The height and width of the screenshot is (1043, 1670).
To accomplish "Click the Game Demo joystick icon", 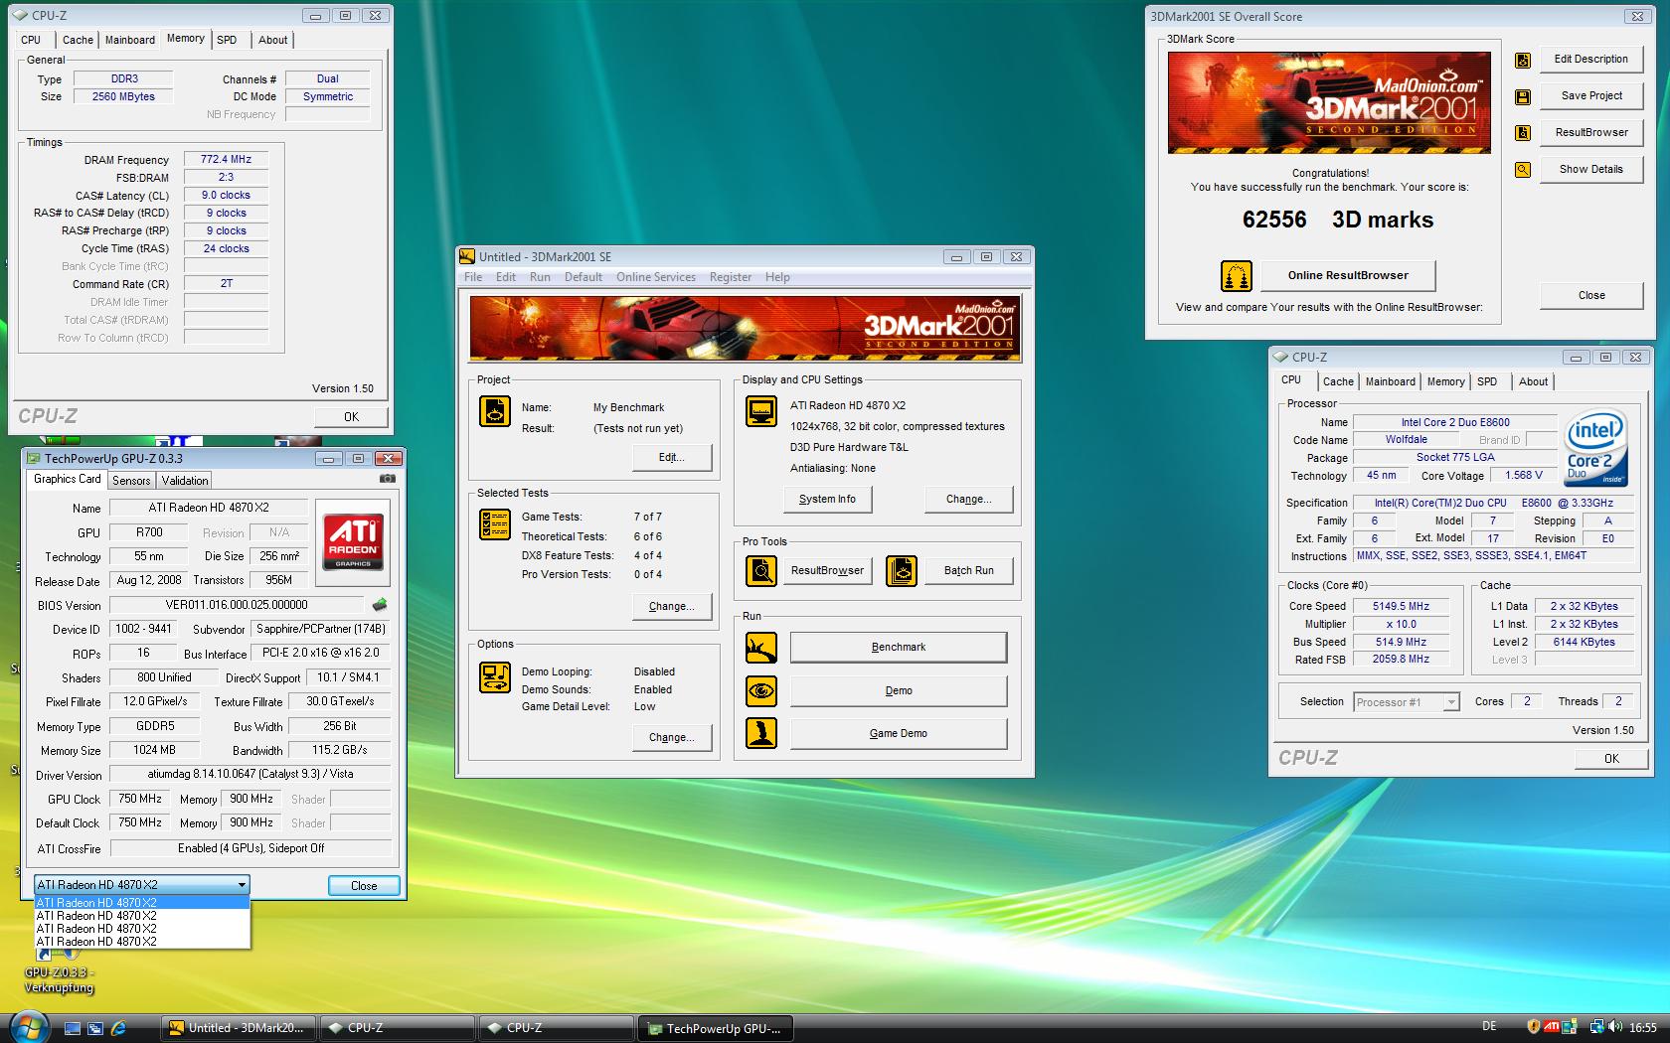I will [761, 733].
